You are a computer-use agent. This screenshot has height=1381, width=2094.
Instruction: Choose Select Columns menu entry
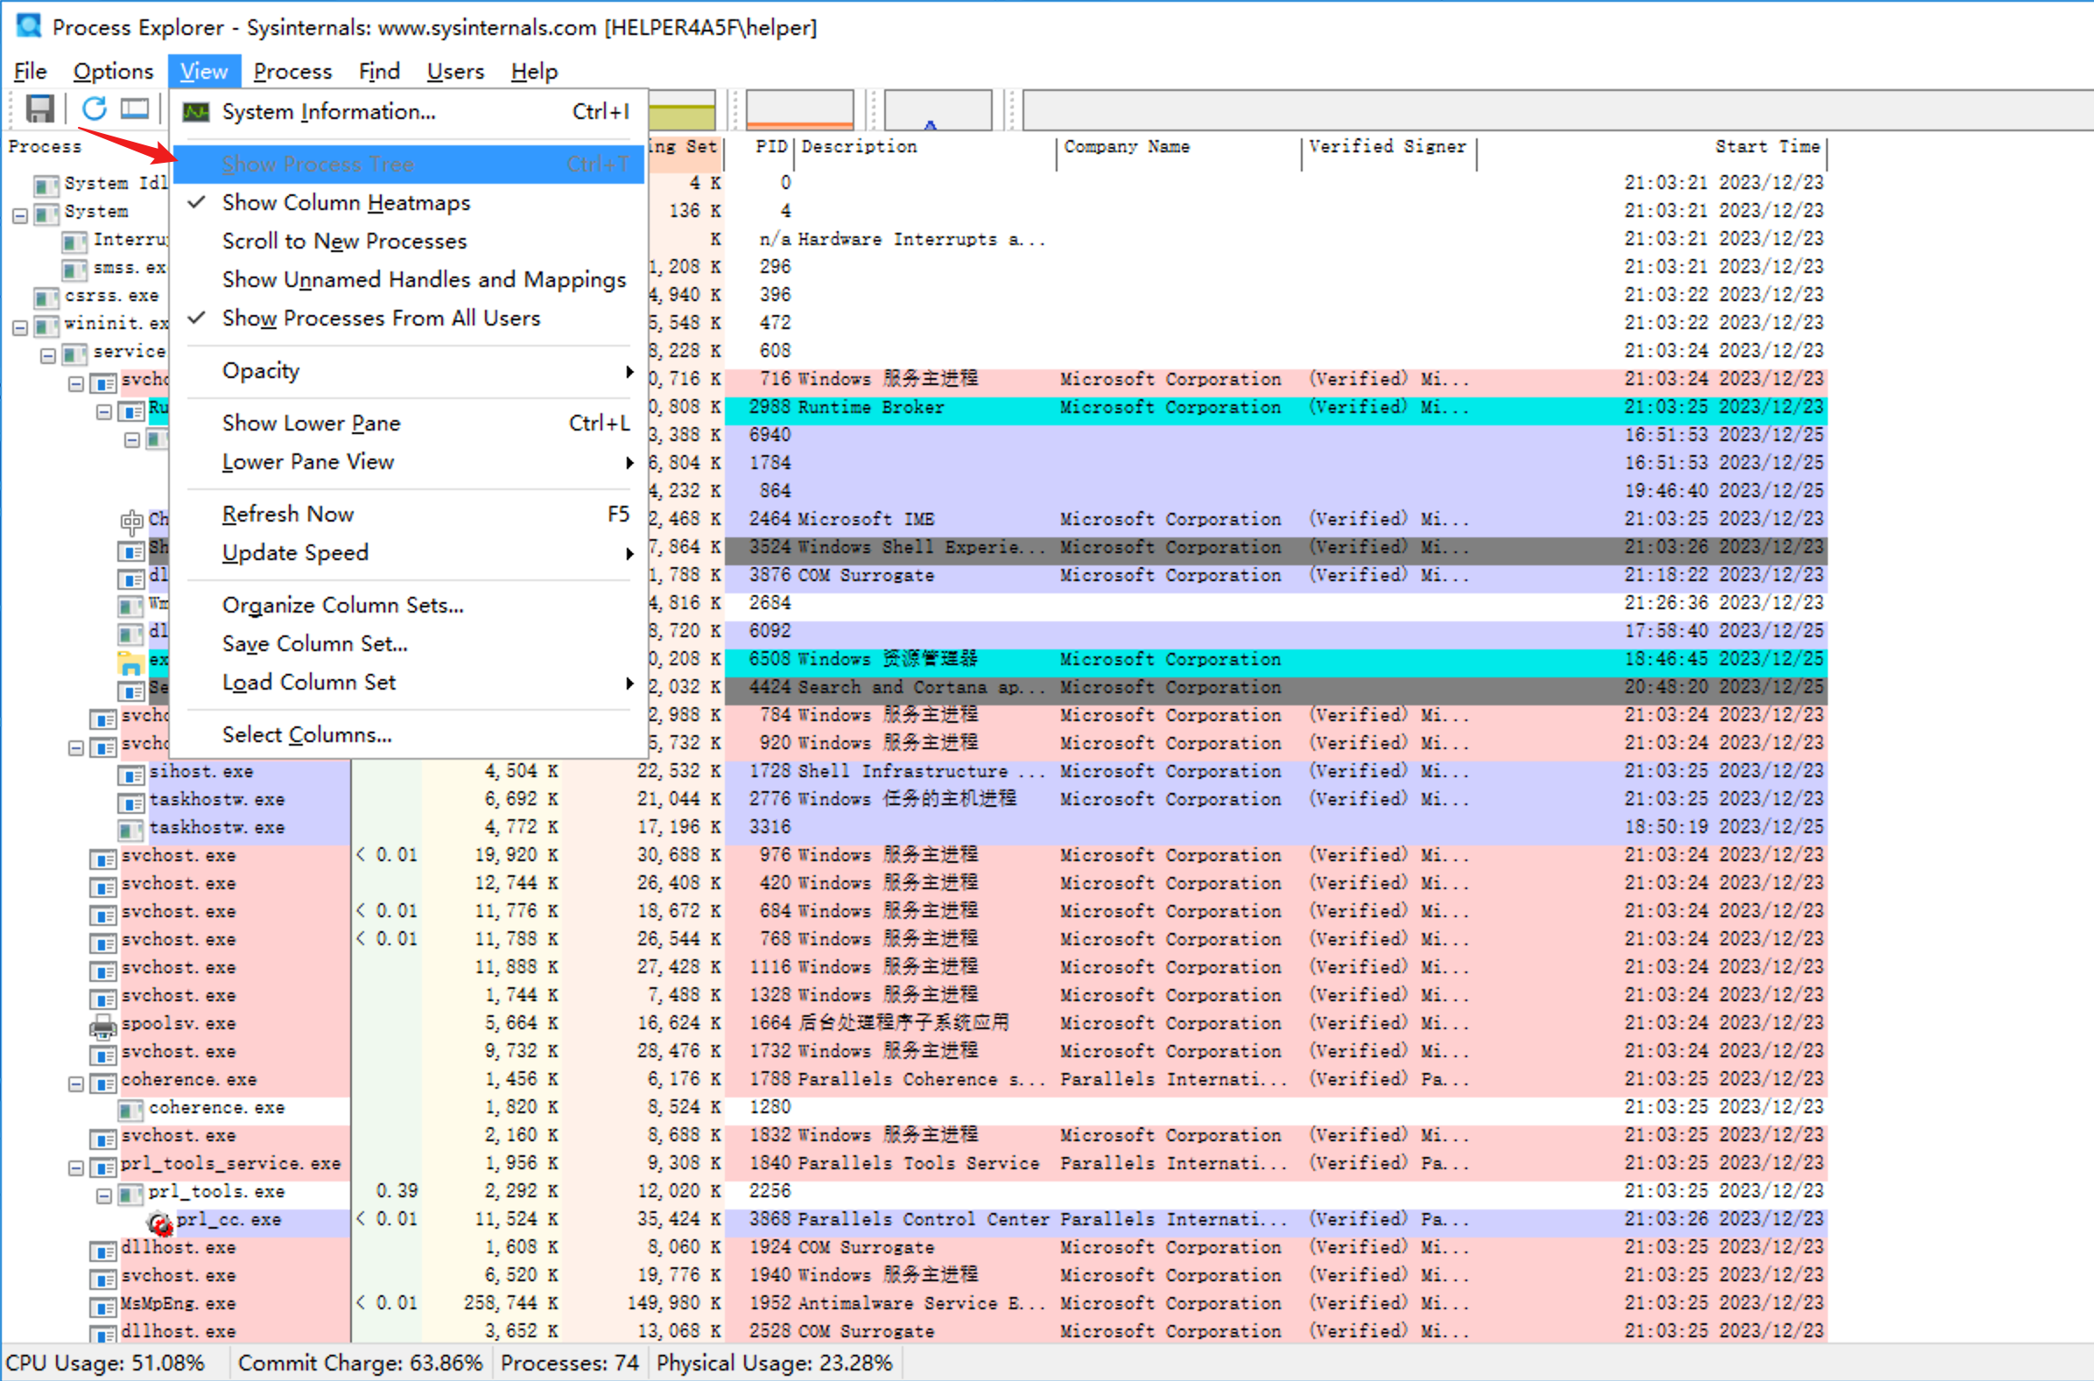click(306, 734)
